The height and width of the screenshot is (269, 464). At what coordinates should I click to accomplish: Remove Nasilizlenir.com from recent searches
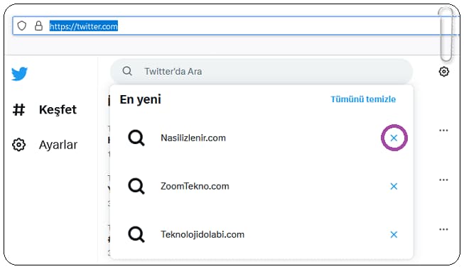click(x=394, y=138)
